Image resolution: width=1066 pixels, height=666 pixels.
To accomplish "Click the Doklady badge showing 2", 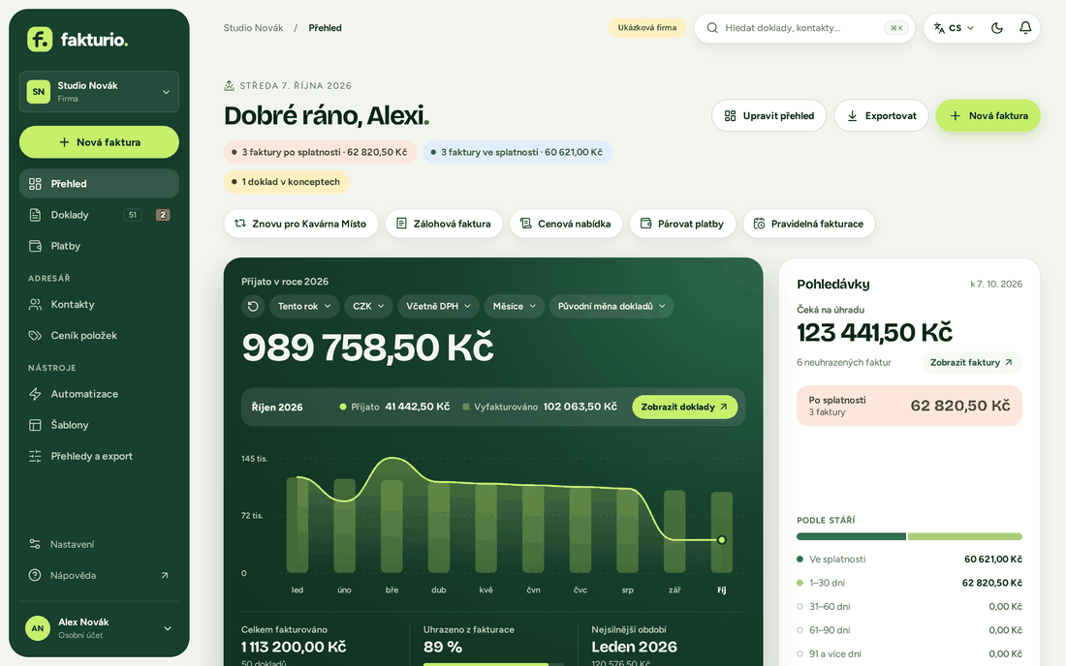I will (163, 215).
